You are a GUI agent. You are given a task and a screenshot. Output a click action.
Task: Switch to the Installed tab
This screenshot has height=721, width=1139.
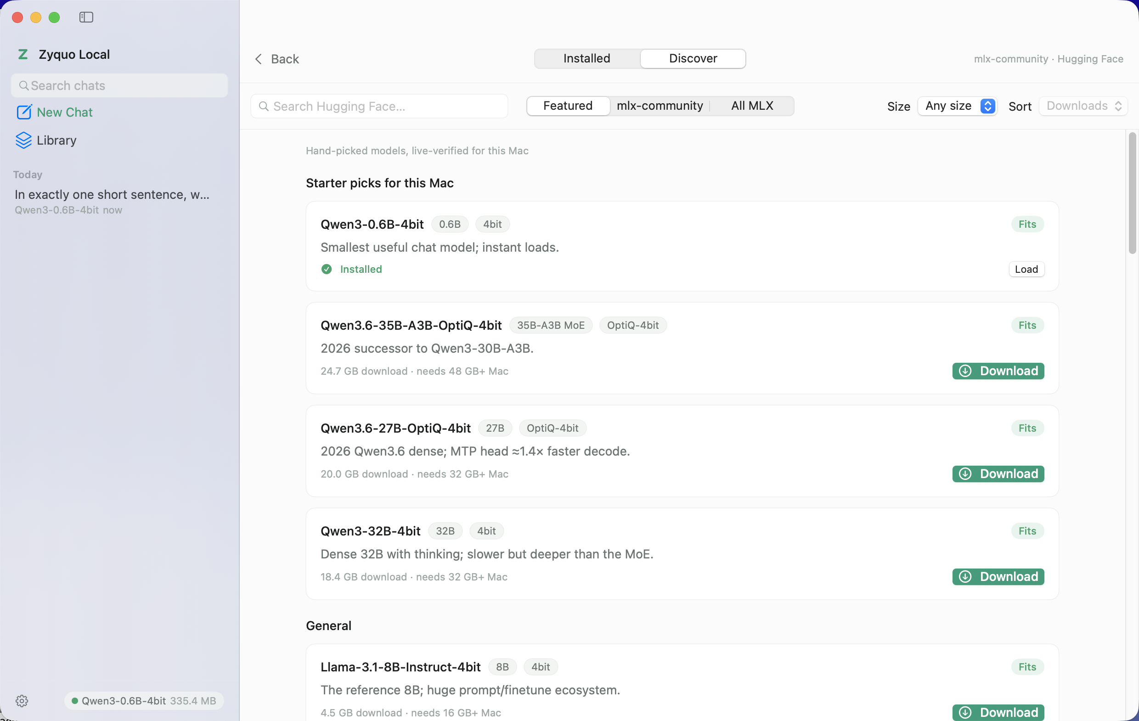tap(586, 59)
